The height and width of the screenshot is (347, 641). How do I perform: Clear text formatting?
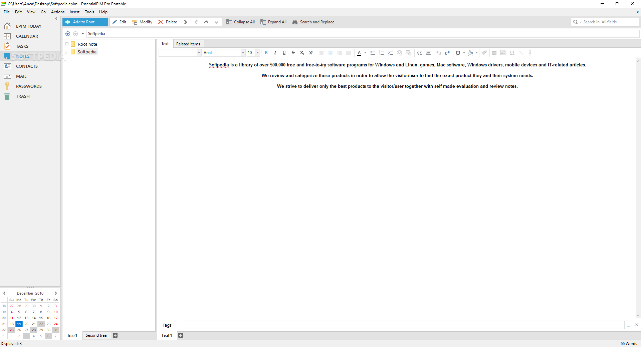tap(484, 53)
